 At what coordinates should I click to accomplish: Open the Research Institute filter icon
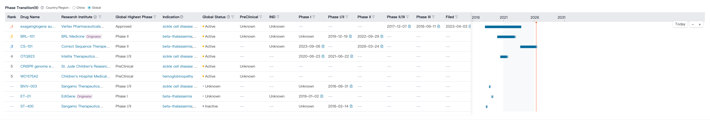click(100, 17)
